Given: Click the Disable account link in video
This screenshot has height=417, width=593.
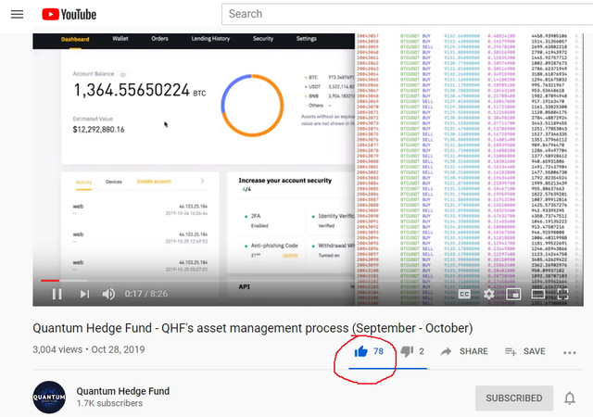Looking at the screenshot, I should [x=154, y=182].
